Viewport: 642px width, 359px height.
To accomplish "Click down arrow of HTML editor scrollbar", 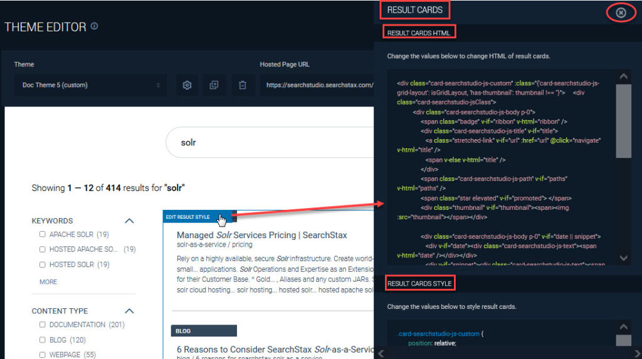I will (x=624, y=258).
